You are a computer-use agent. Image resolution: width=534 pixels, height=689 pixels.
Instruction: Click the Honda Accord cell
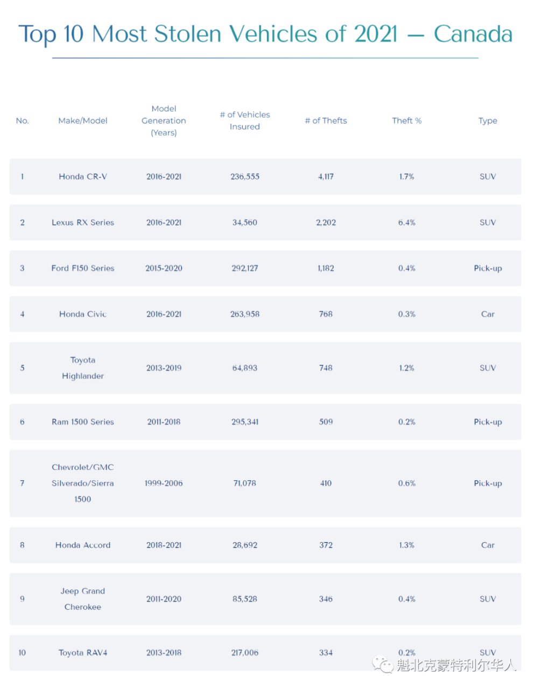click(83, 545)
